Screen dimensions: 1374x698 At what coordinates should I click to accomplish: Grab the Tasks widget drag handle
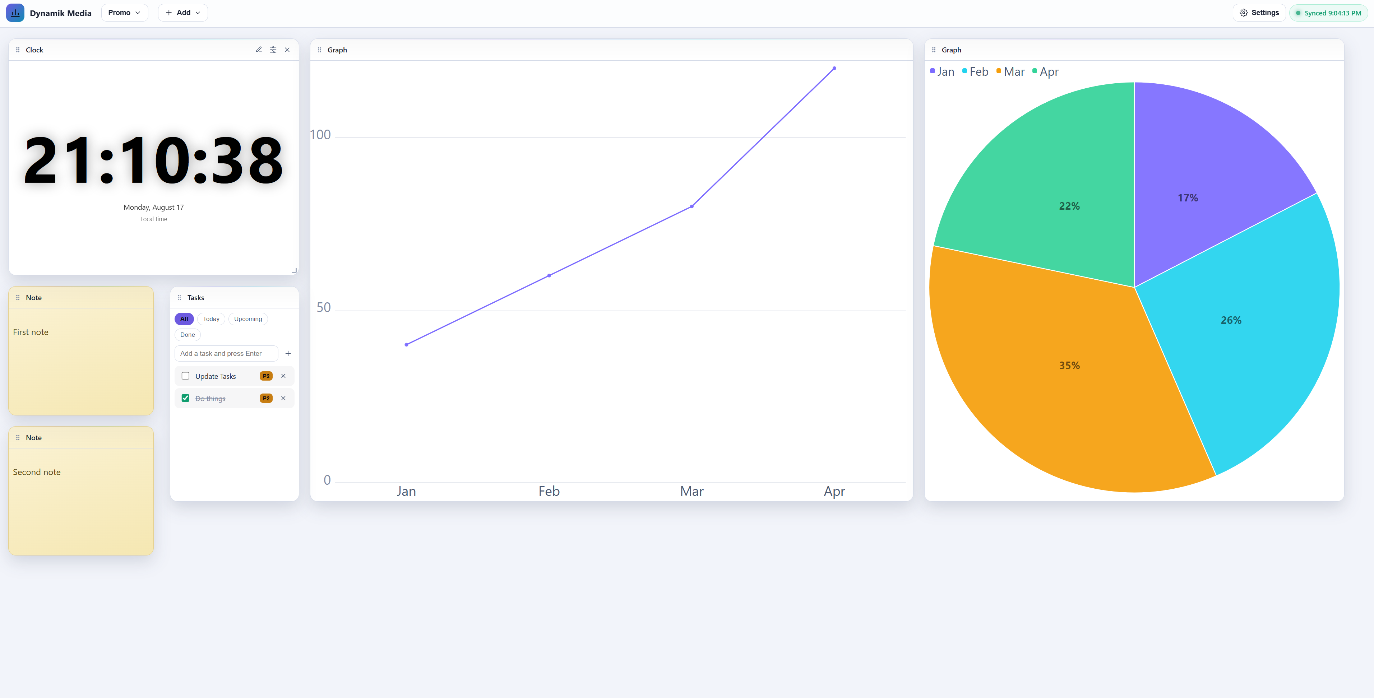(x=179, y=298)
